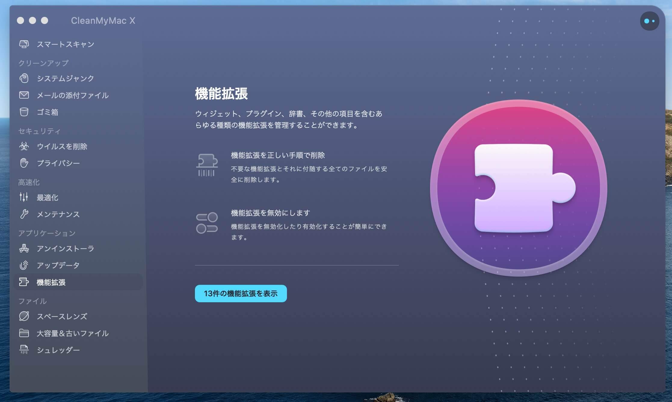Open 大容量＆古いファイル folder tool

(24, 333)
